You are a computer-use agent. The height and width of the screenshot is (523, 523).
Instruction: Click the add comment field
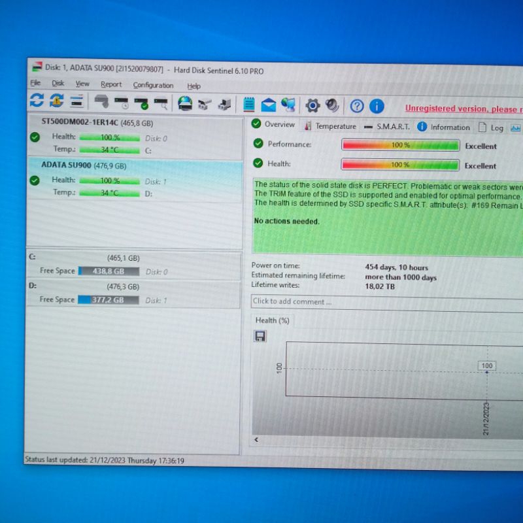tap(366, 301)
